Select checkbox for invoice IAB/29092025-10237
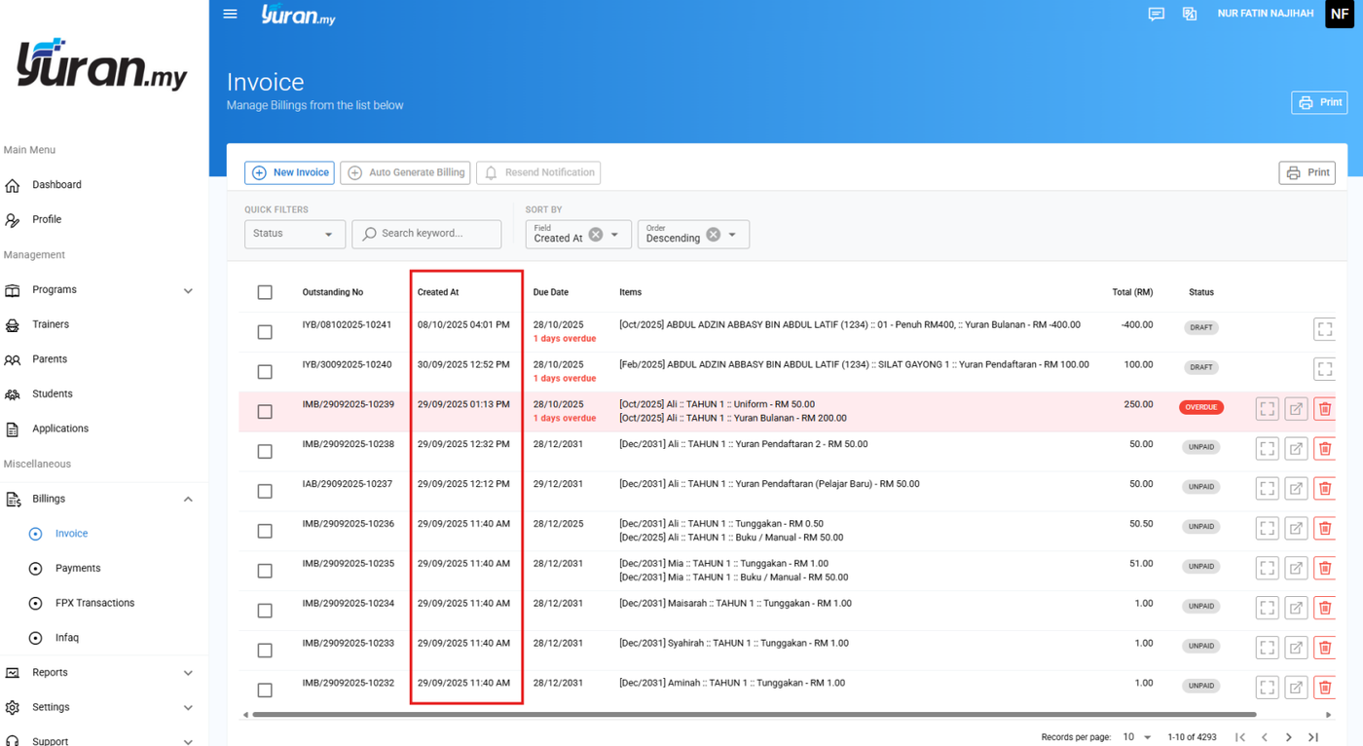 [x=265, y=492]
